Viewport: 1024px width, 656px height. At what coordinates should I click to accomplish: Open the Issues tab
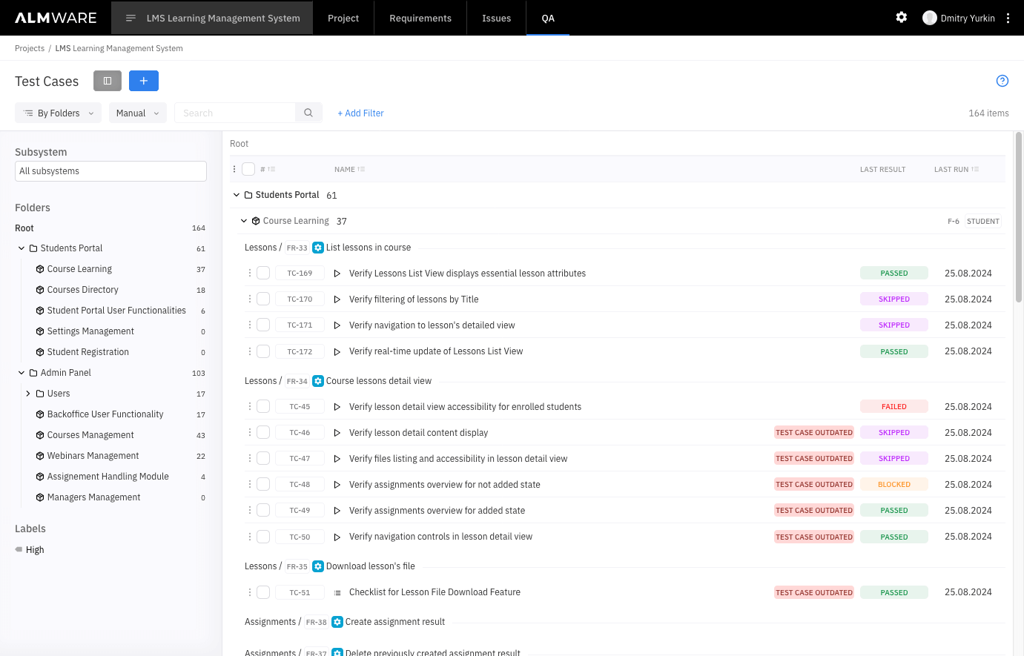tap(496, 18)
